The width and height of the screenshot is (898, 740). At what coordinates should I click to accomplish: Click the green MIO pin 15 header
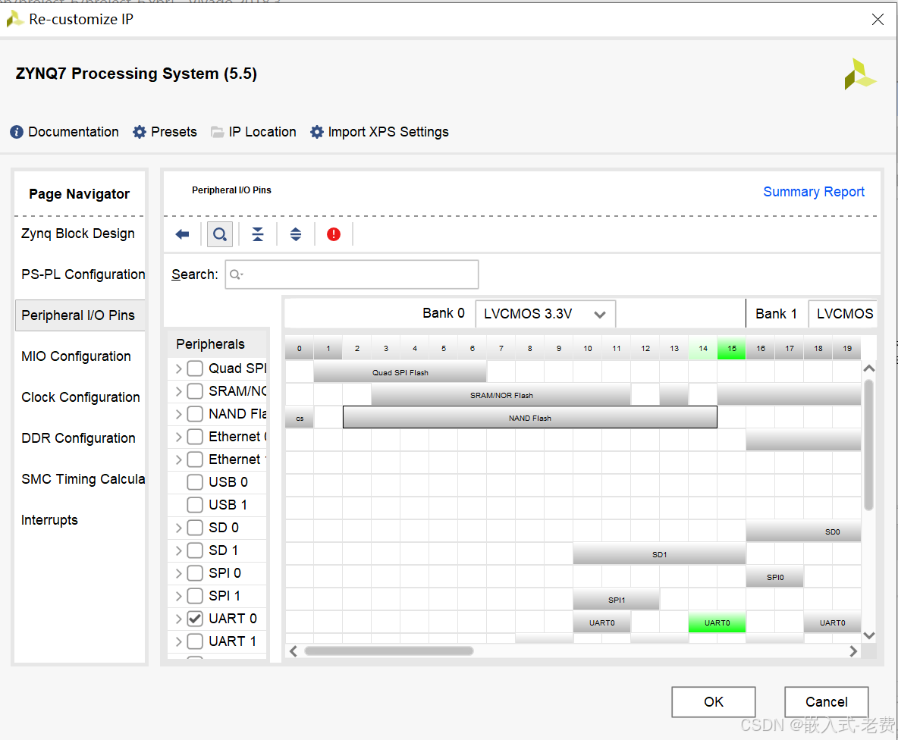[x=731, y=348]
